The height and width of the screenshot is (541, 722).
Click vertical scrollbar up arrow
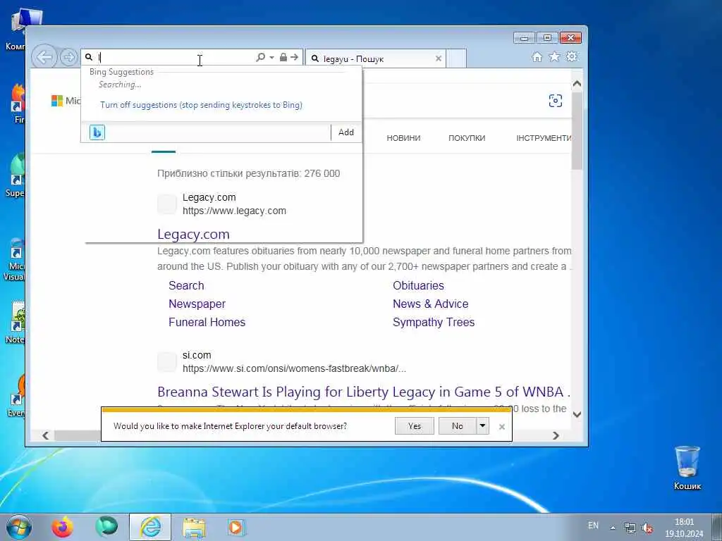pyautogui.click(x=577, y=85)
